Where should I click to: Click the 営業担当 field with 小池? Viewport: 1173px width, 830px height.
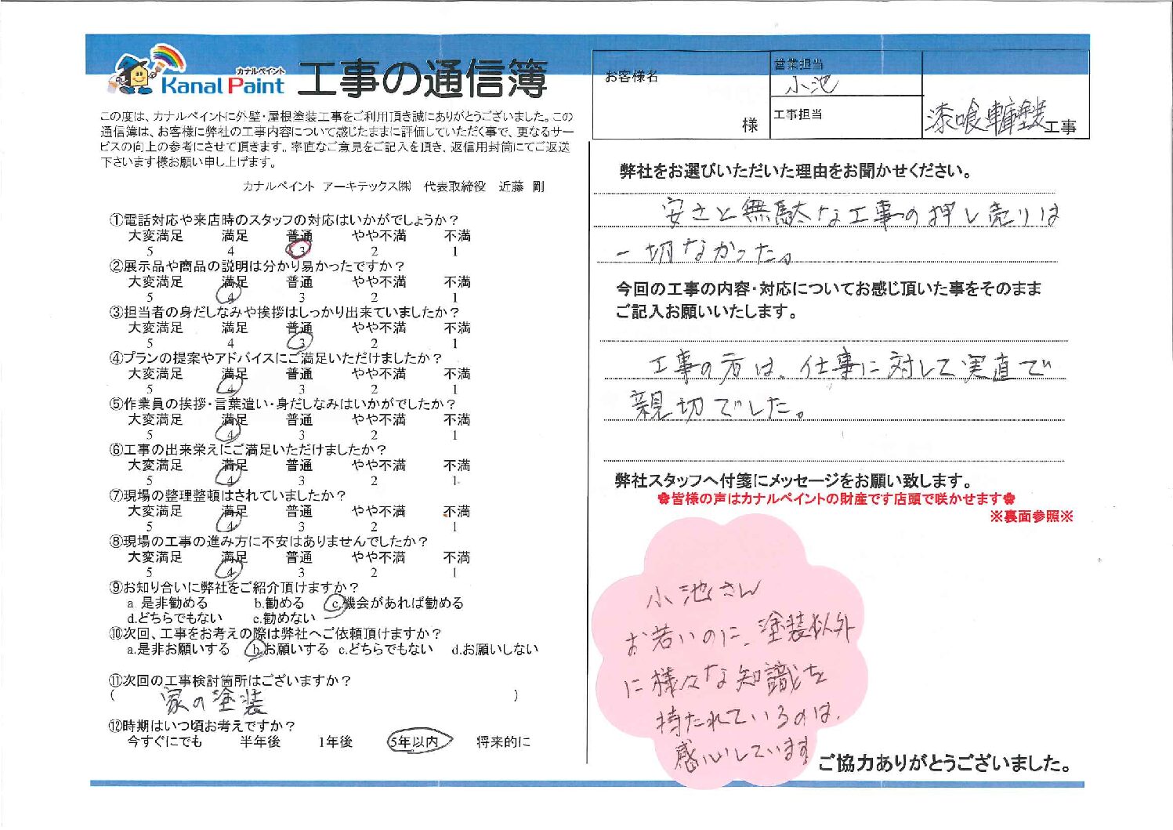845,77
